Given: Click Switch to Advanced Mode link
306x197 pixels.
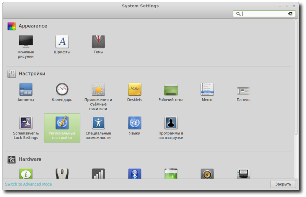Looking at the screenshot, I should click(28, 184).
